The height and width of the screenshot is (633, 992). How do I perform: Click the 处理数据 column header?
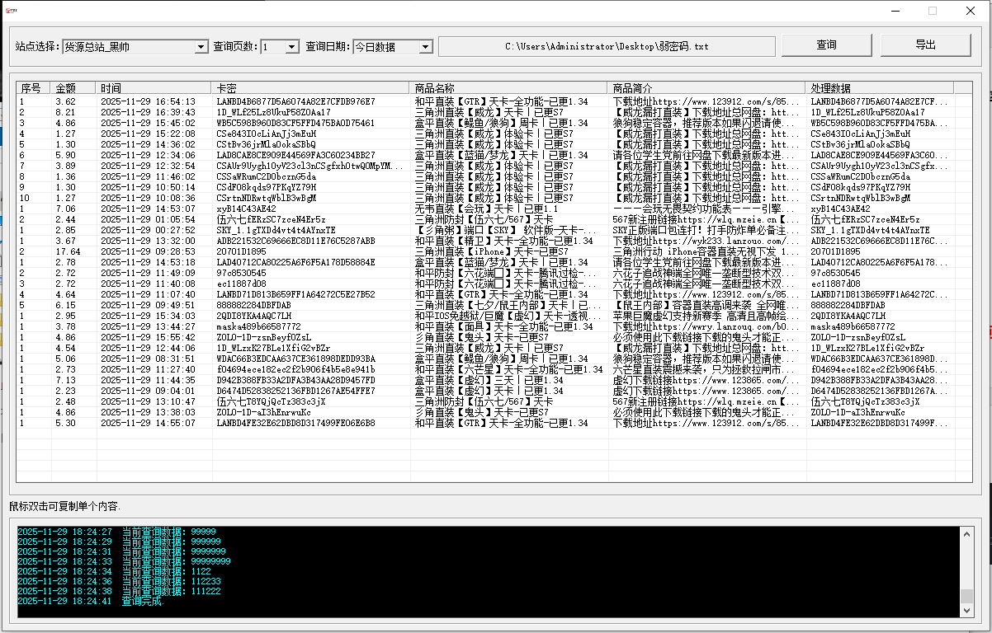pyautogui.click(x=879, y=87)
